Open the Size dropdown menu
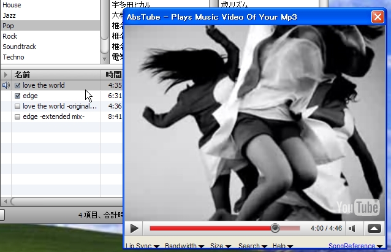Image resolution: width=391 pixels, height=252 pixels. point(220,246)
